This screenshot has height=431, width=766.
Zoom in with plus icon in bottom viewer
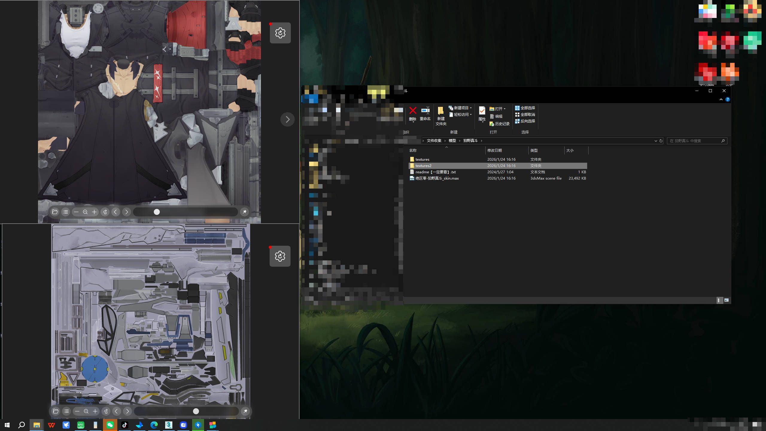(95, 411)
